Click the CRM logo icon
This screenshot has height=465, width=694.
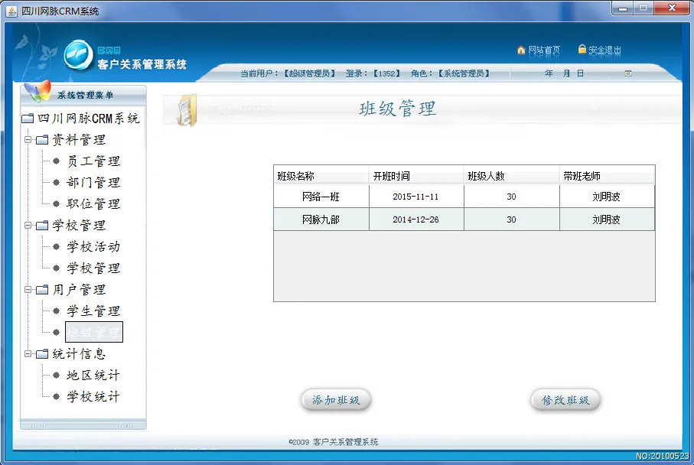pyautogui.click(x=78, y=54)
